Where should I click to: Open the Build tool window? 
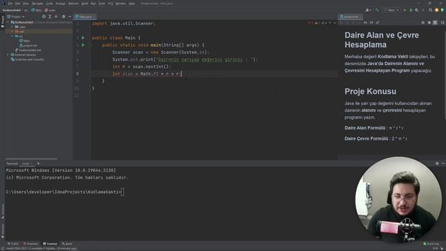(67, 244)
